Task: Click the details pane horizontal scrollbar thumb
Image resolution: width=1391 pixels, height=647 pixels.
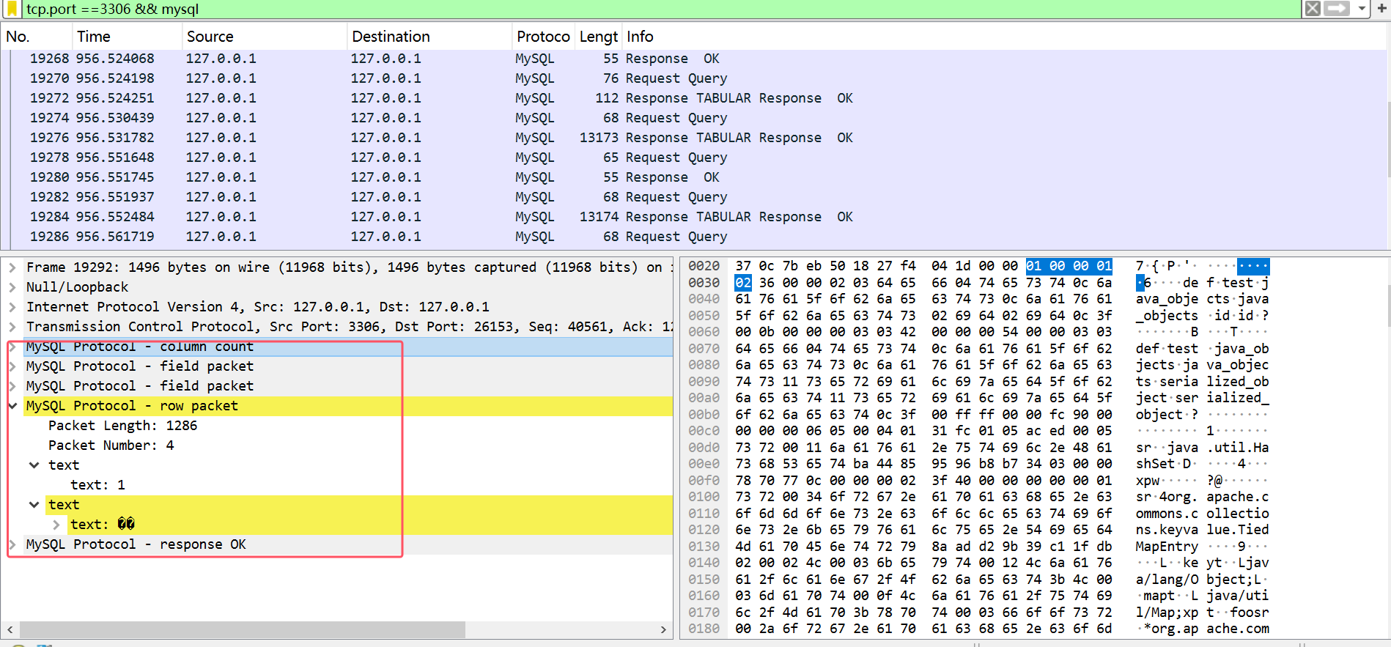Action: click(x=242, y=629)
